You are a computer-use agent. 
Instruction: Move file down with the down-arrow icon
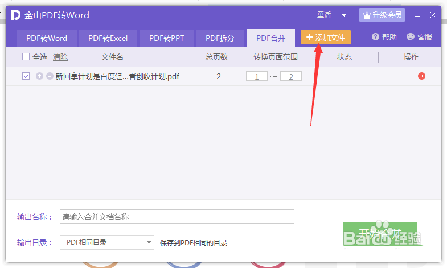(x=50, y=76)
